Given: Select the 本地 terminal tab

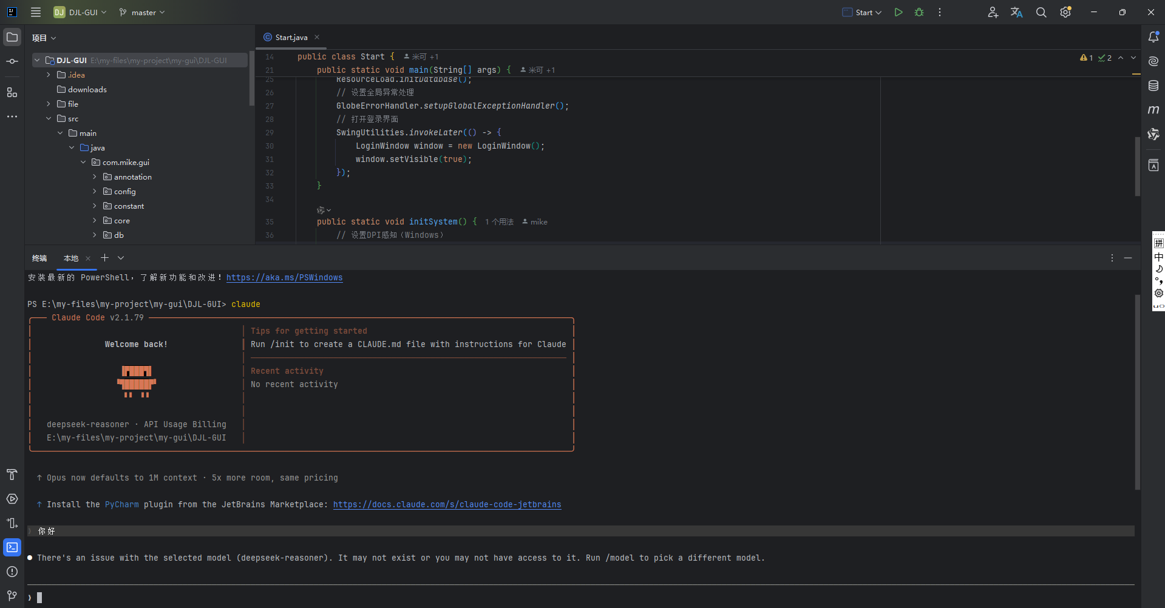Looking at the screenshot, I should click(x=71, y=258).
